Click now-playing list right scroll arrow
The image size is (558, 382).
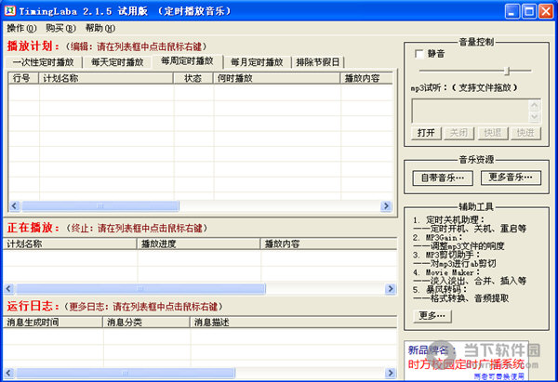point(391,288)
